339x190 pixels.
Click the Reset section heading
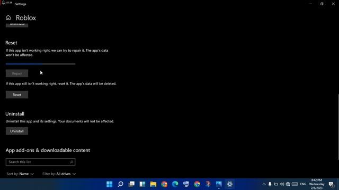pyautogui.click(x=11, y=43)
